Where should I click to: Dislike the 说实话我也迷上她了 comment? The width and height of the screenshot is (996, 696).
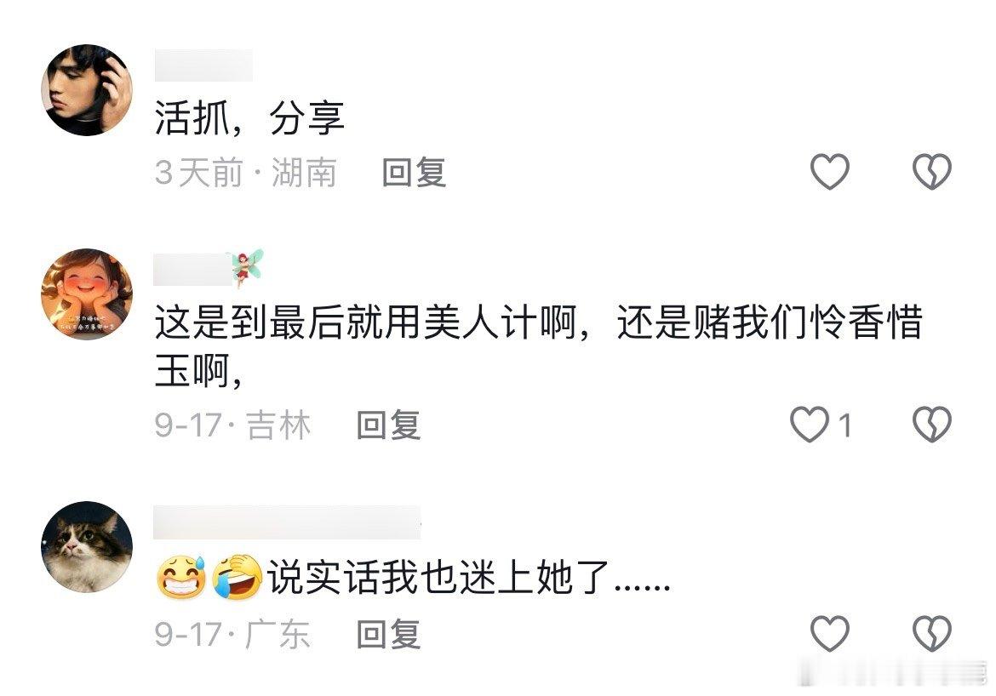pyautogui.click(x=932, y=633)
